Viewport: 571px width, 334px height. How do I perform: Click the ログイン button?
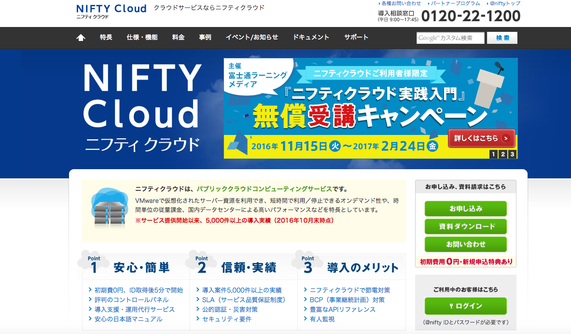click(465, 306)
